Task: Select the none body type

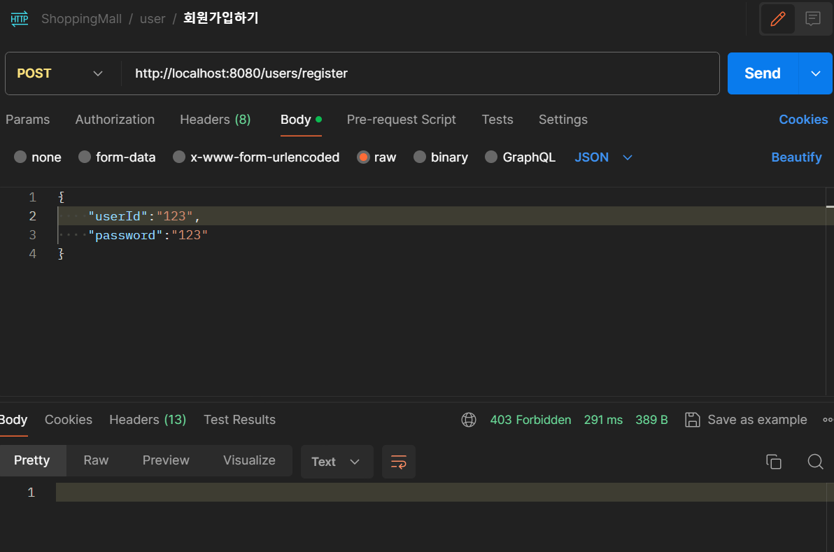Action: (x=37, y=157)
